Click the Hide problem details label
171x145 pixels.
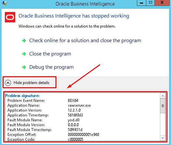(x=31, y=83)
